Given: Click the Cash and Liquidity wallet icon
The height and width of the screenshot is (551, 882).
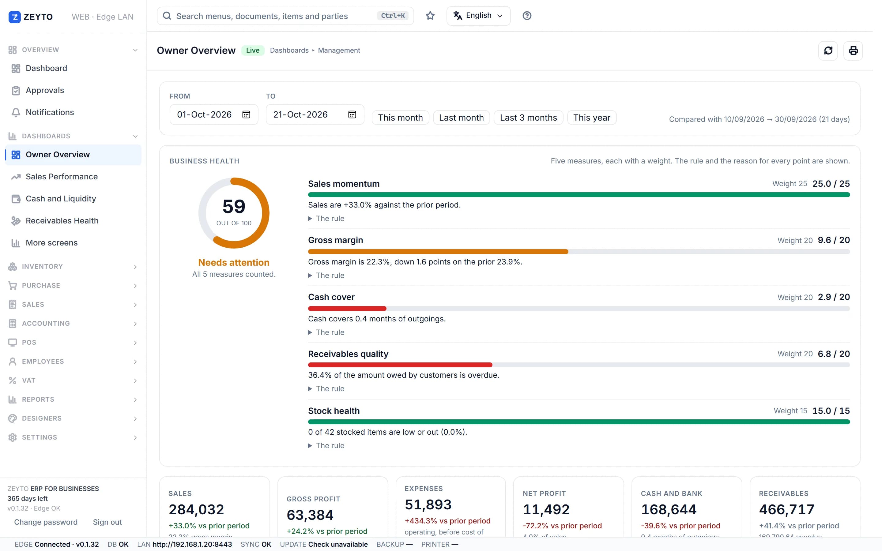Looking at the screenshot, I should click(16, 199).
